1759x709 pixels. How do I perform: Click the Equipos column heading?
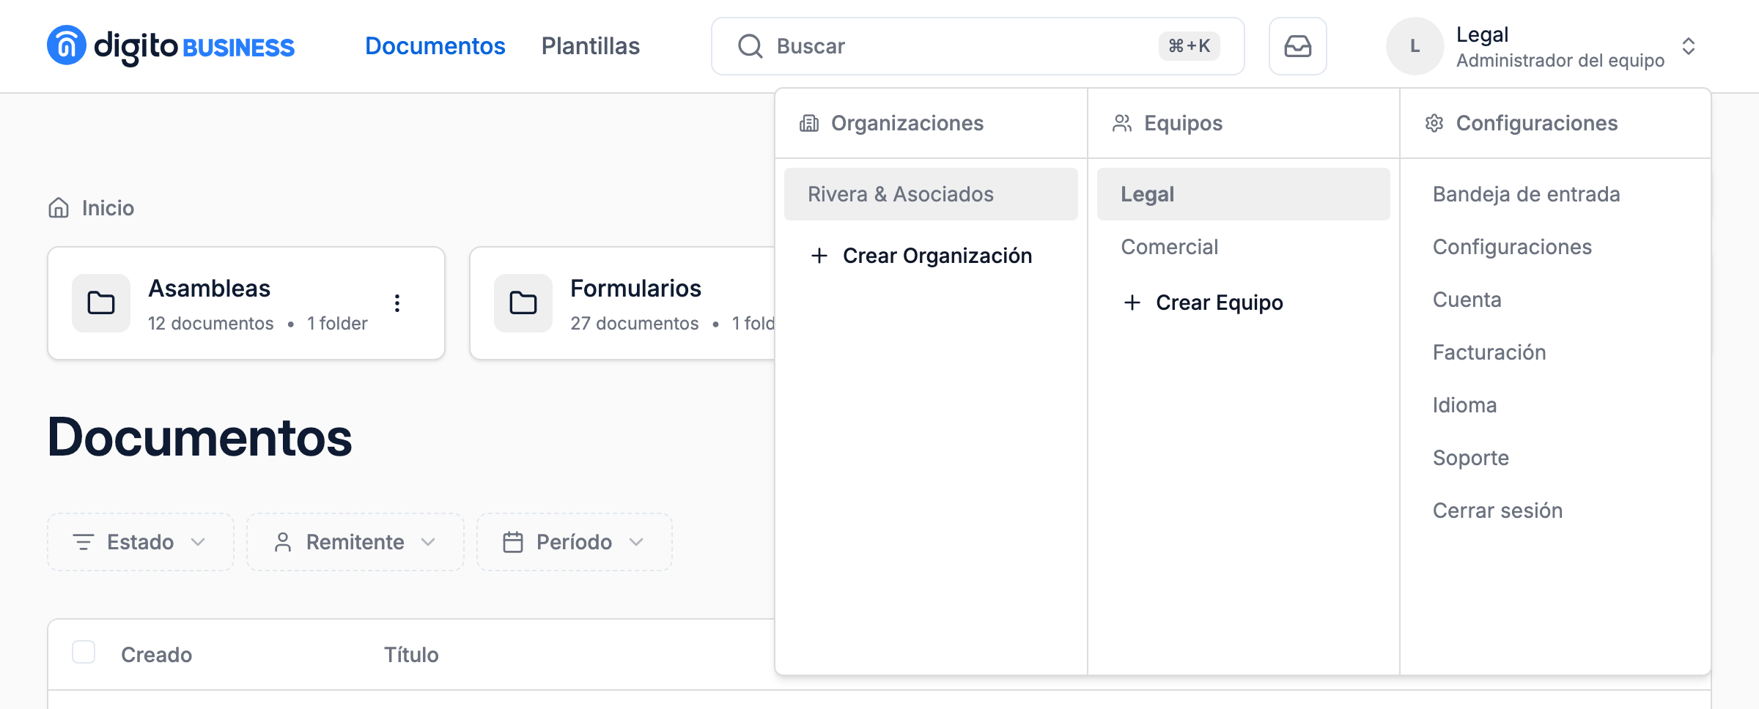pos(1183,123)
